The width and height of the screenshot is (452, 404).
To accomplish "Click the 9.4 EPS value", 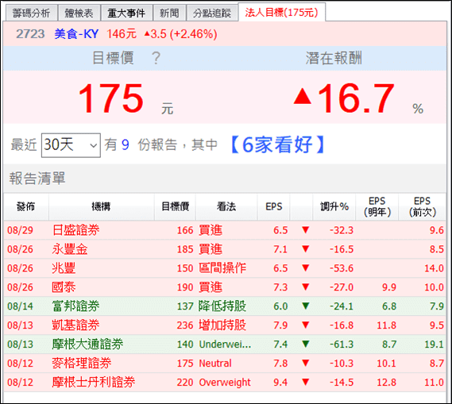I will (x=280, y=383).
